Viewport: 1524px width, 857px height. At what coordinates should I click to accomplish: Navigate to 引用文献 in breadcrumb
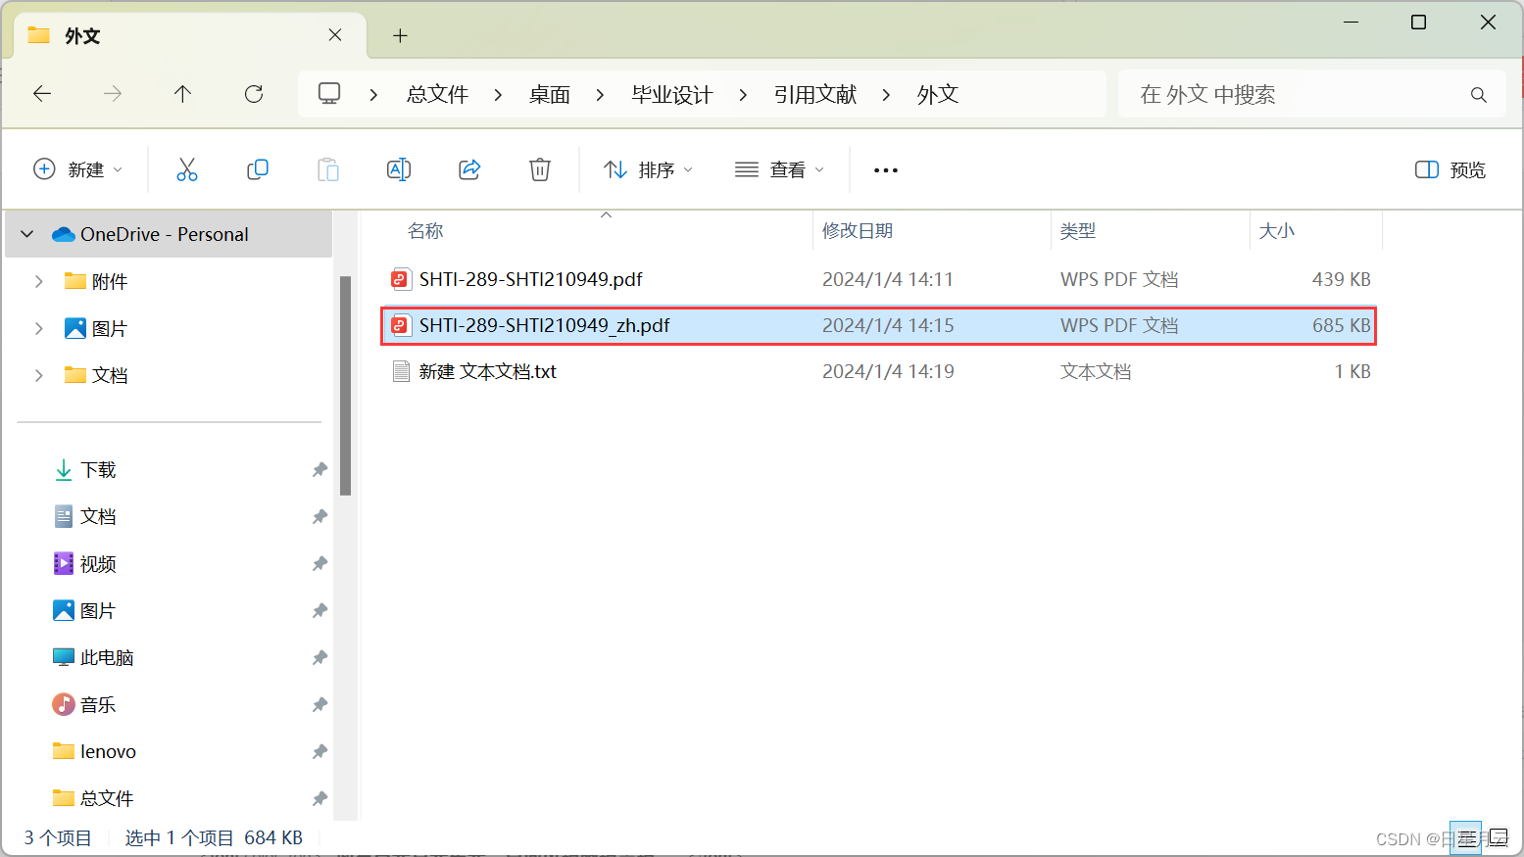(x=815, y=95)
